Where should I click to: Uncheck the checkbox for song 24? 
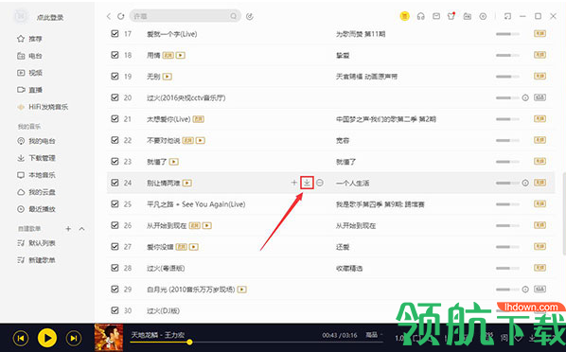115,183
